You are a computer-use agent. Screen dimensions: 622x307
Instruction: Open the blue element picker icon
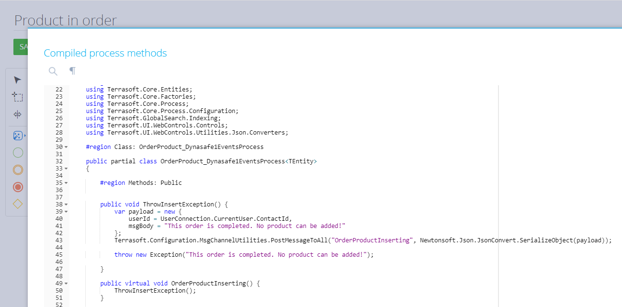click(x=18, y=136)
